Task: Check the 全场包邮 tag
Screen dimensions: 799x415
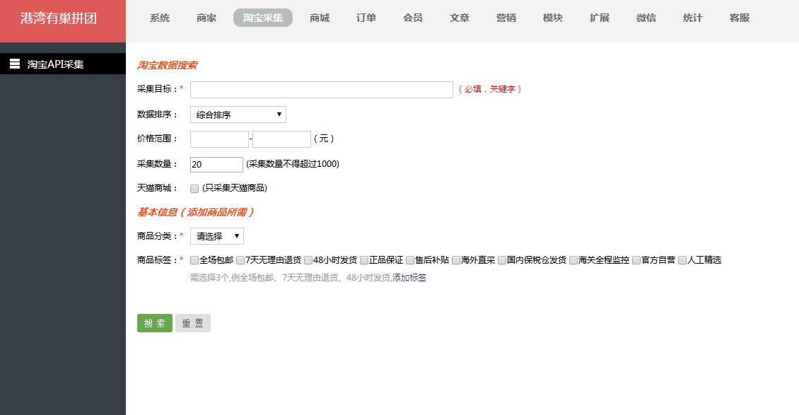Action: tap(194, 260)
